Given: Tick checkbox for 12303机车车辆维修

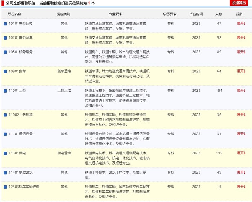Looking at the screenshot, I should coord(5,187).
